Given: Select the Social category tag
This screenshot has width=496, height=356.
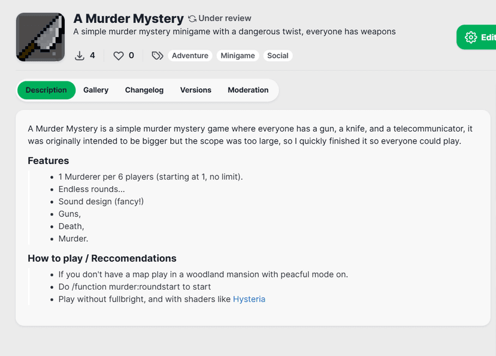Looking at the screenshot, I should (278, 56).
